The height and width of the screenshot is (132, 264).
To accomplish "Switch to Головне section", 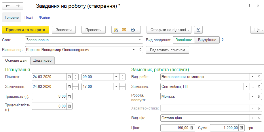I will pos(12,17).
